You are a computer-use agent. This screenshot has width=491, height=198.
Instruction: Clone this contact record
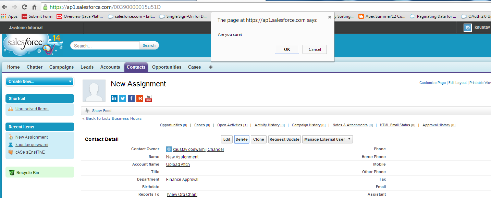tap(259, 139)
